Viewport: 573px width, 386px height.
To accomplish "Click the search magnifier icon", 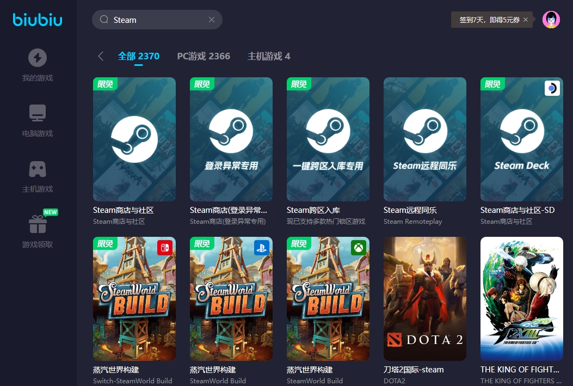I will pos(104,20).
